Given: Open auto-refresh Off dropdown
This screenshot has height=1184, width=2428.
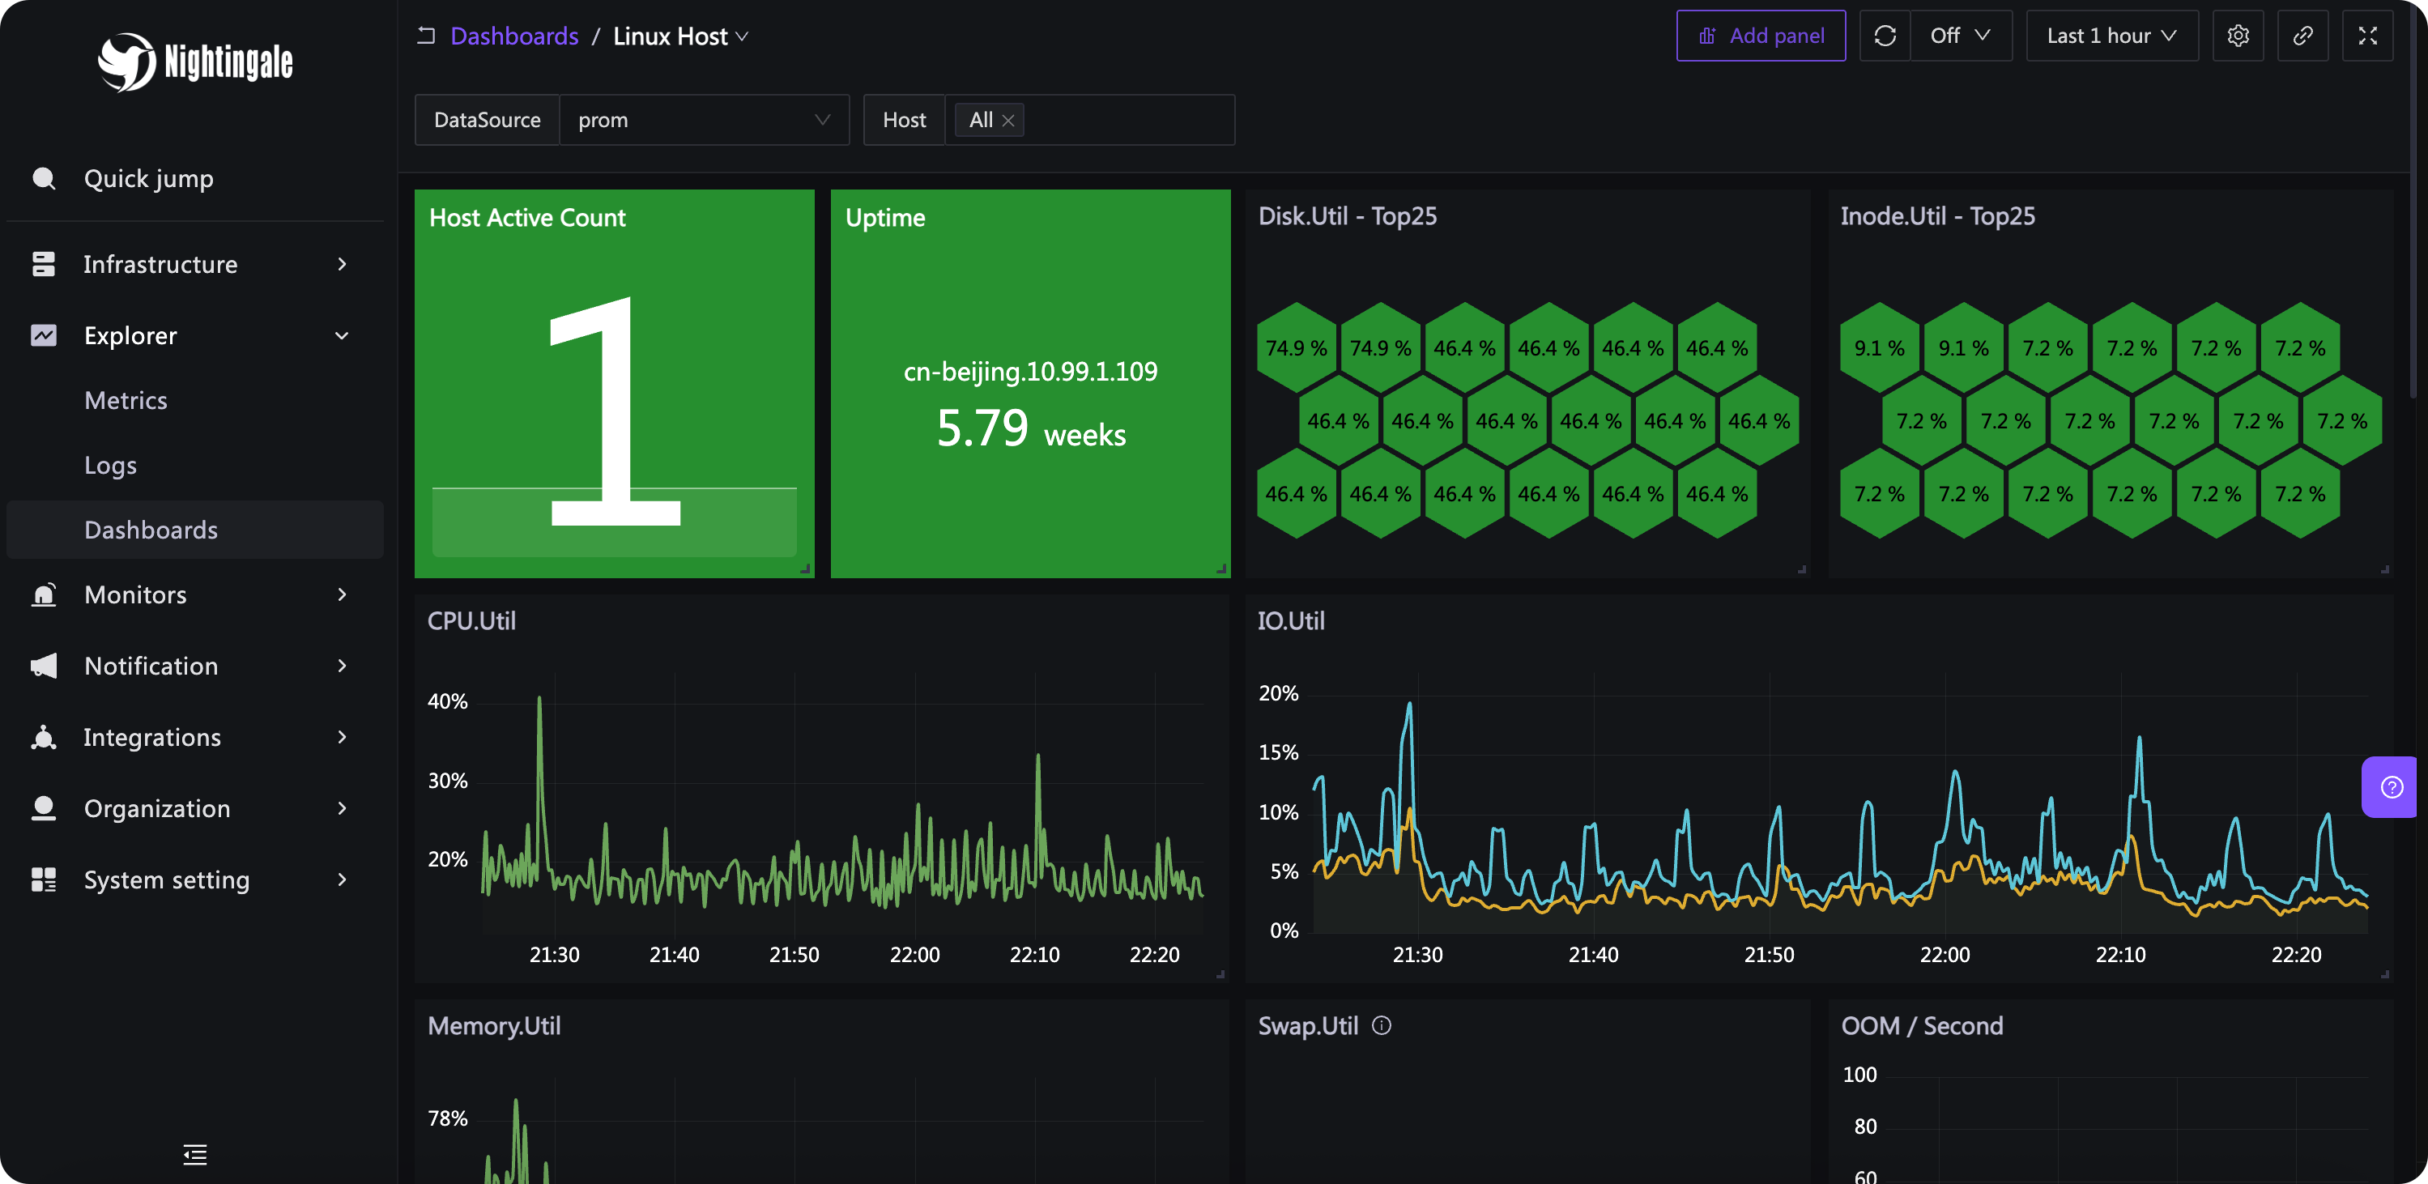Looking at the screenshot, I should [x=1961, y=36].
